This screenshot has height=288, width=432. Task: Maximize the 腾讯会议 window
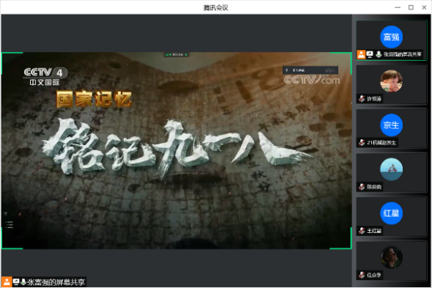411,7
